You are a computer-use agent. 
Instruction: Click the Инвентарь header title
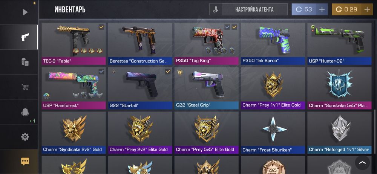click(x=70, y=10)
